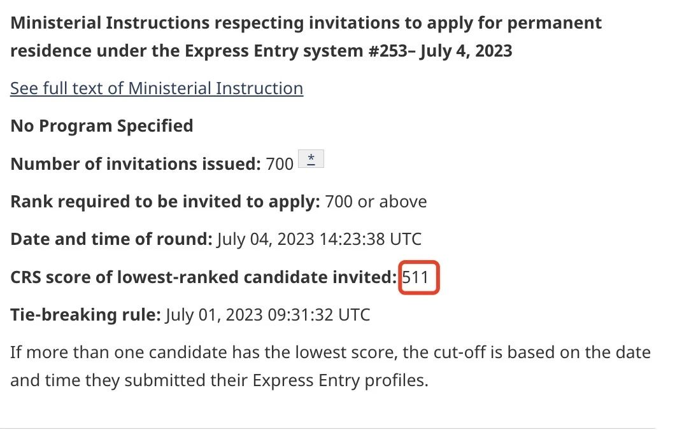Select the July 04, 2023 14:23:38 UTC timestamp
675x430 pixels.
pyautogui.click(x=319, y=239)
